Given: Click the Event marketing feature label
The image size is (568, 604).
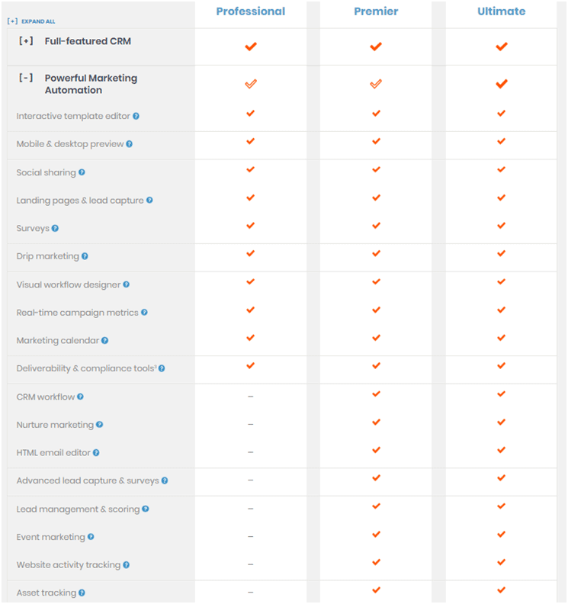Looking at the screenshot, I should (x=50, y=537).
